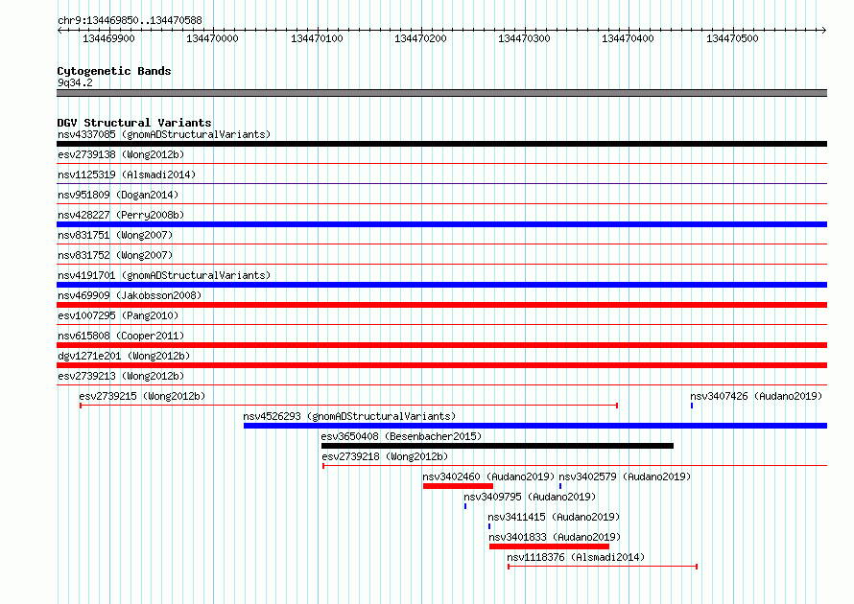Click the left arrow of the ruler

[x=59, y=30]
